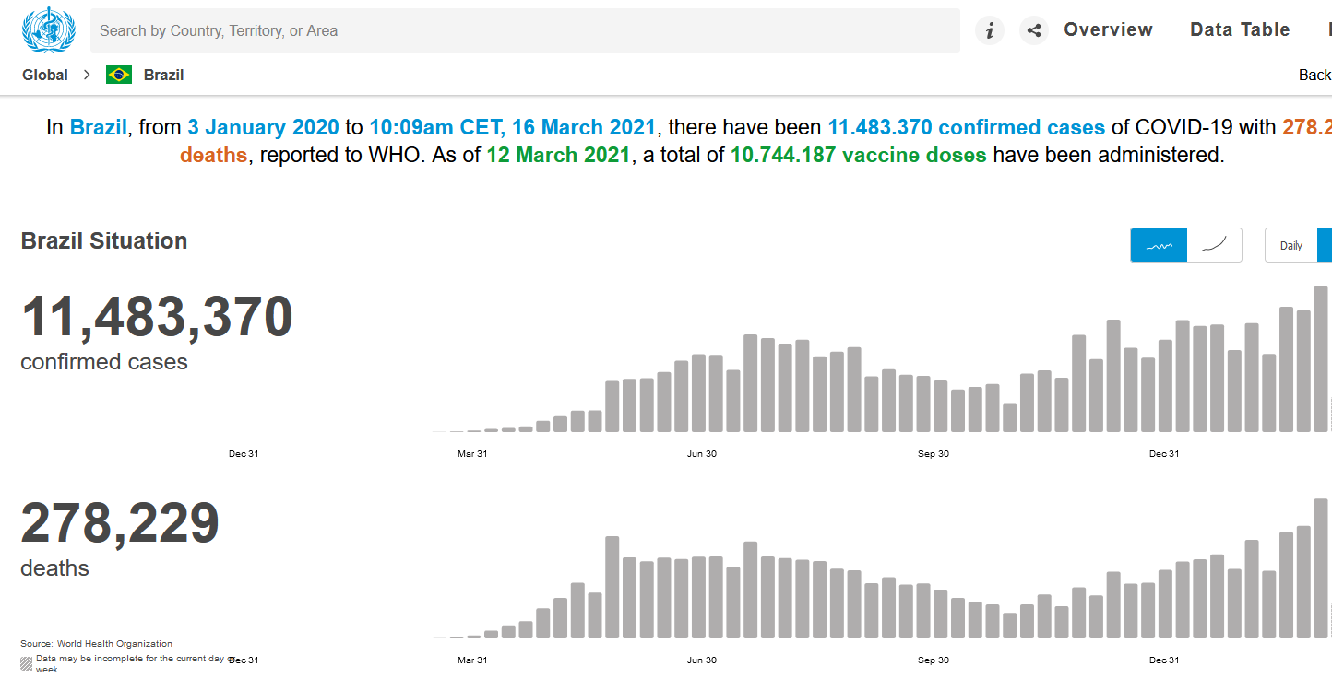
Task: Click the 3 January 2020 date text
Action: (x=263, y=127)
